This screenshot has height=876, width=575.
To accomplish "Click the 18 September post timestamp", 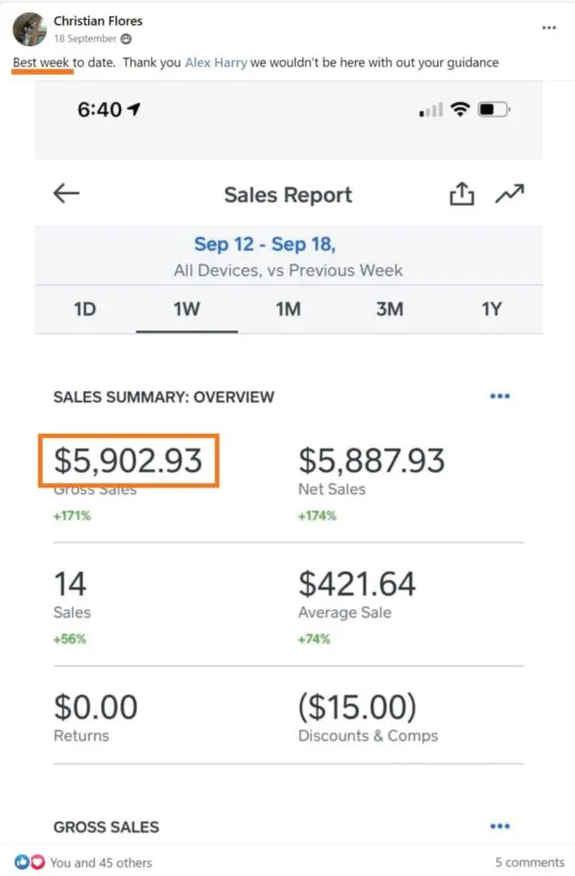I will pyautogui.click(x=85, y=39).
